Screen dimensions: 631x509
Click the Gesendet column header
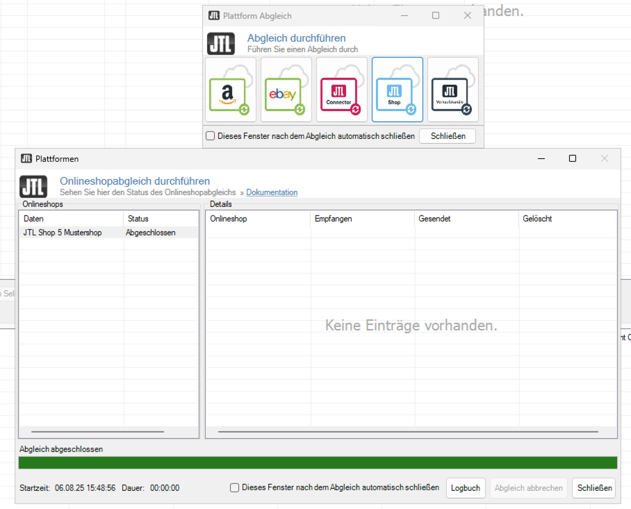click(x=466, y=219)
